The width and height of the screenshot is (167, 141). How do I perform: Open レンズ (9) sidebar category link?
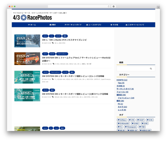coord(122,110)
